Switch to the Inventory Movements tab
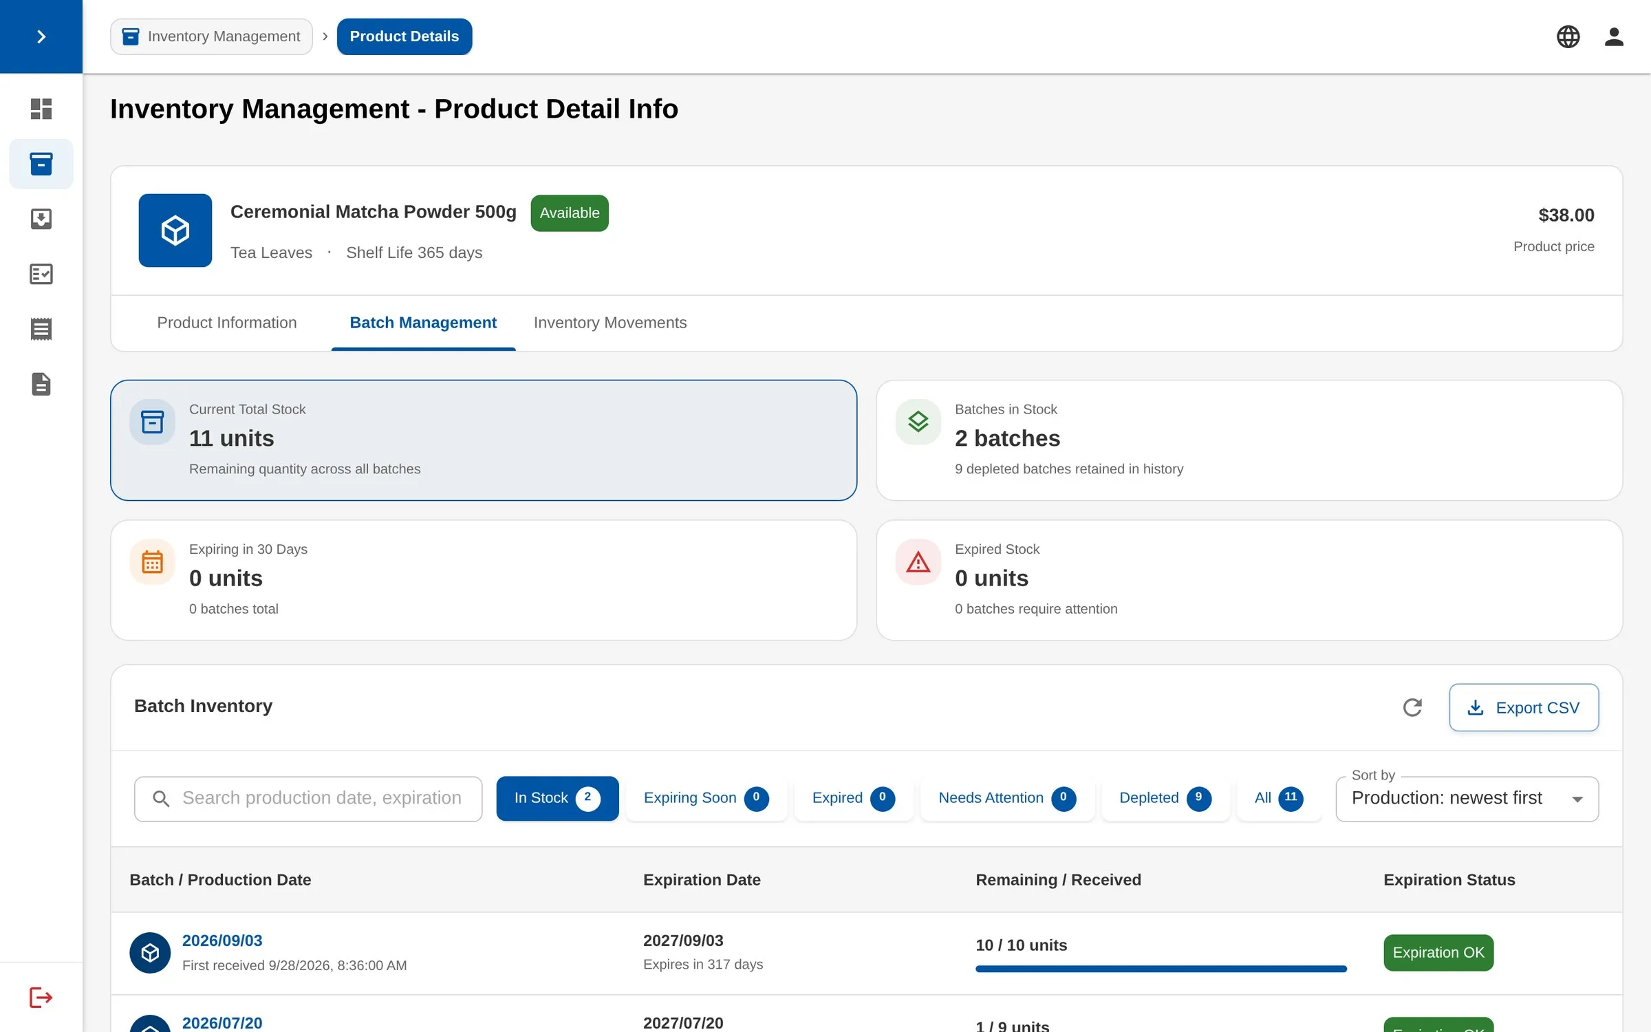The image size is (1651, 1032). click(610, 323)
